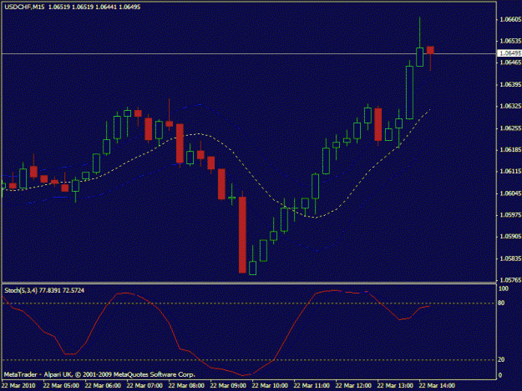Click the stochastic 80 level label

501,303
